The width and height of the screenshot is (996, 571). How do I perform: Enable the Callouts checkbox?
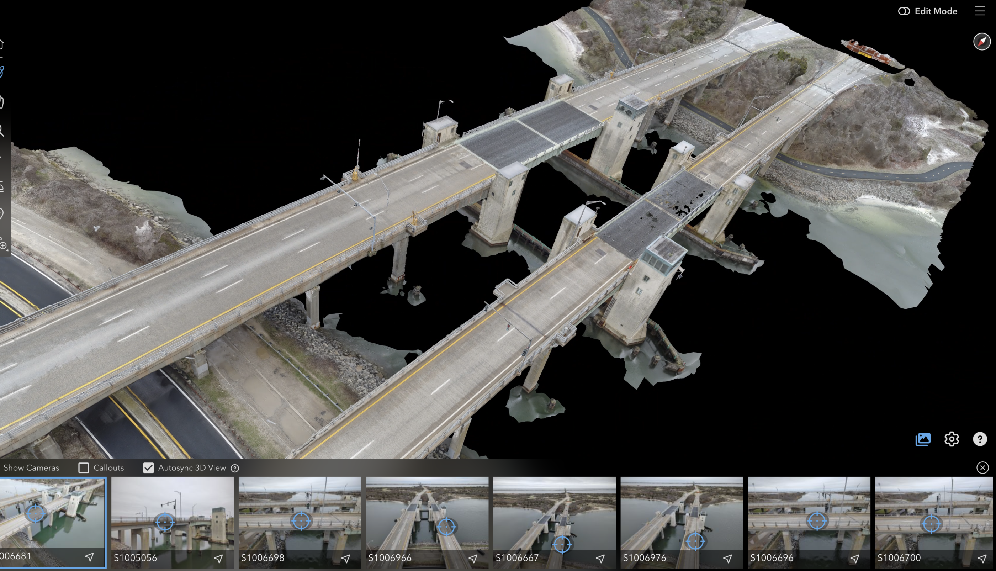tap(84, 468)
